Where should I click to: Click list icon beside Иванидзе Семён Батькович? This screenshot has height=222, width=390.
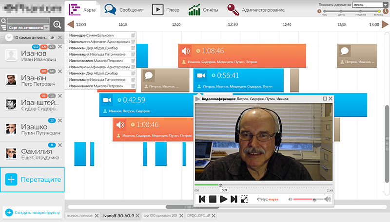133,35
